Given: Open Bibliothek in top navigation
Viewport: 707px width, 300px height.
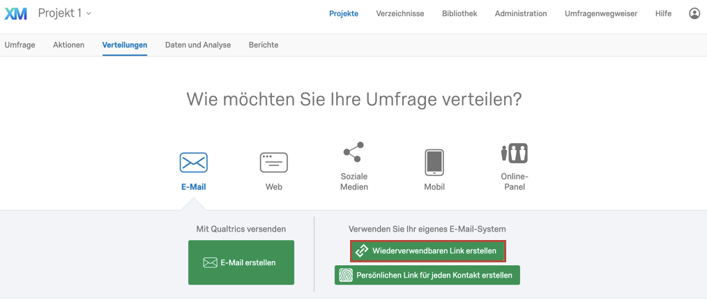Looking at the screenshot, I should coord(459,13).
